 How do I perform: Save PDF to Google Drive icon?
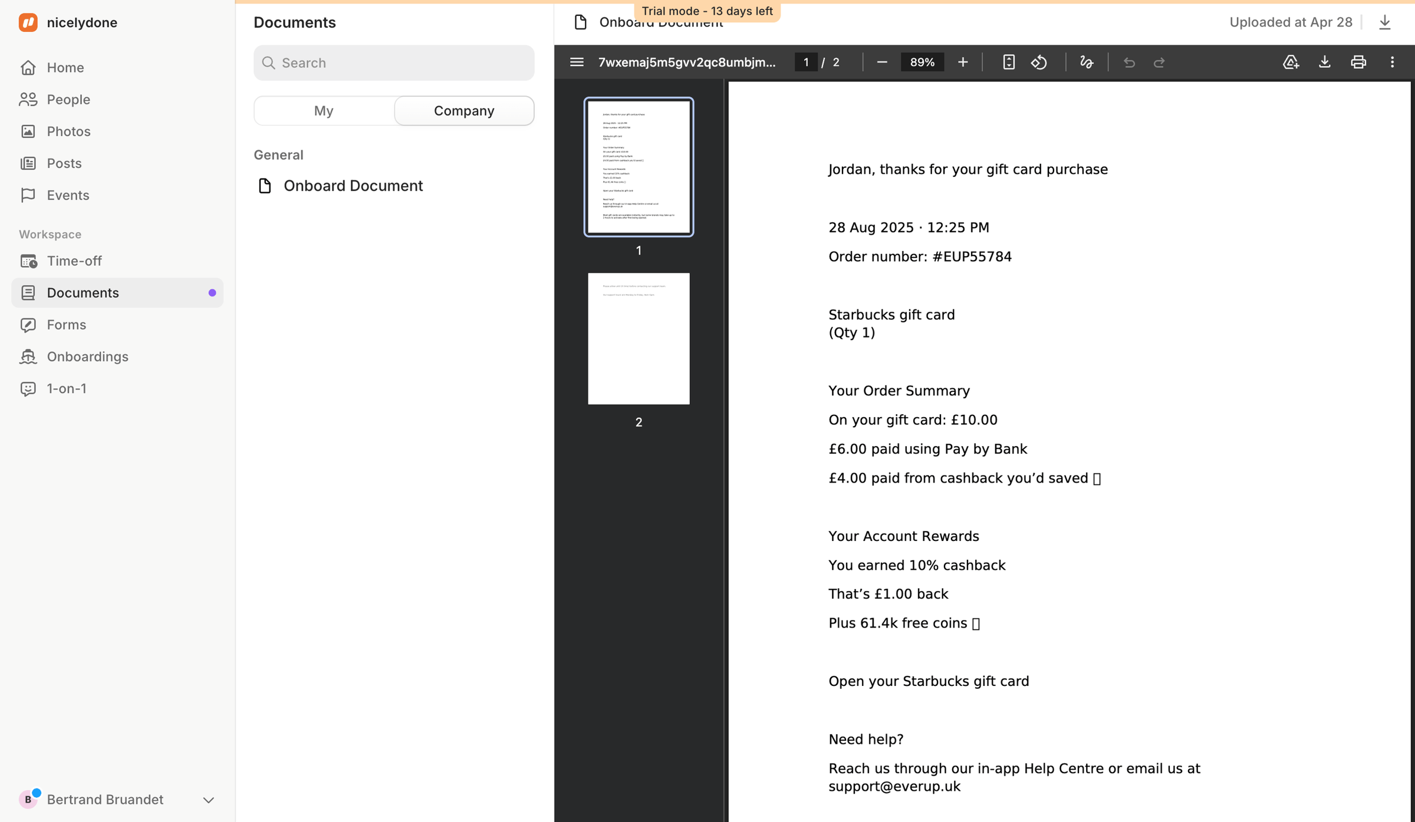click(x=1291, y=62)
